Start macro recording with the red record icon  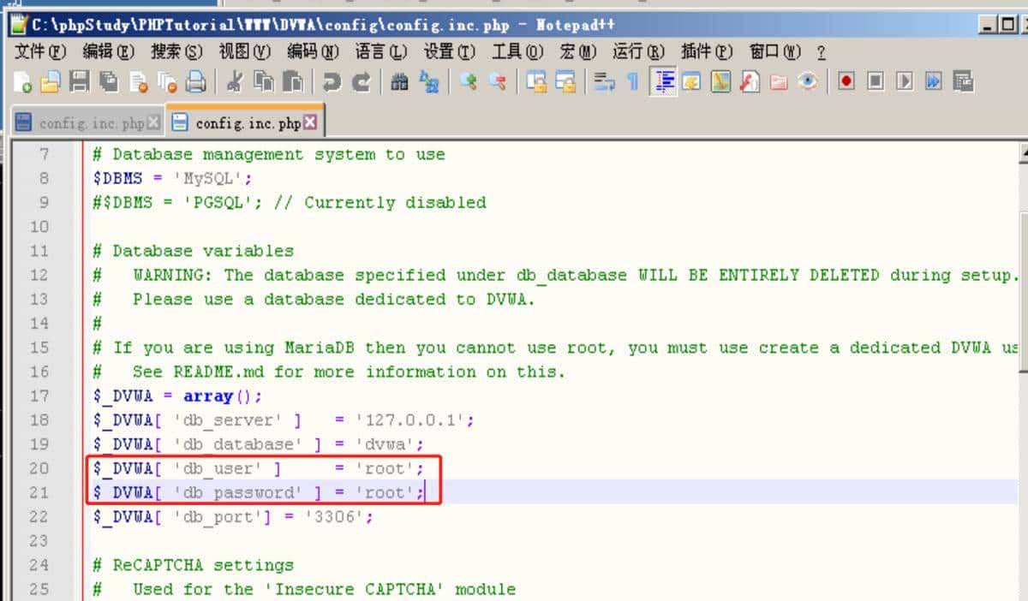(846, 82)
